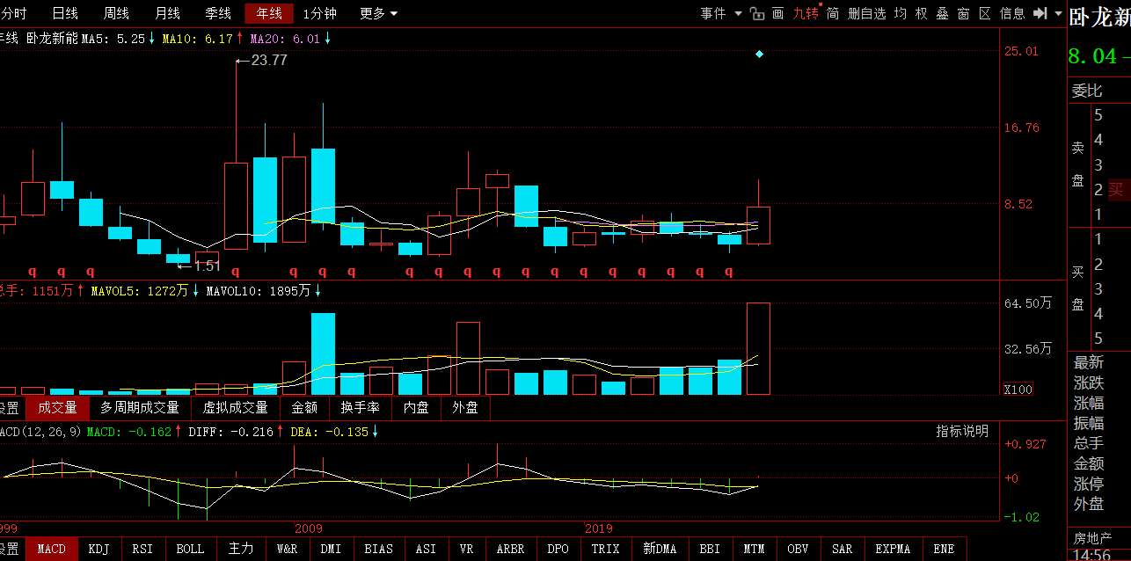Viewport: 1131px width, 561px height.
Task: Toggle 权 price adjustment
Action: [x=922, y=13]
